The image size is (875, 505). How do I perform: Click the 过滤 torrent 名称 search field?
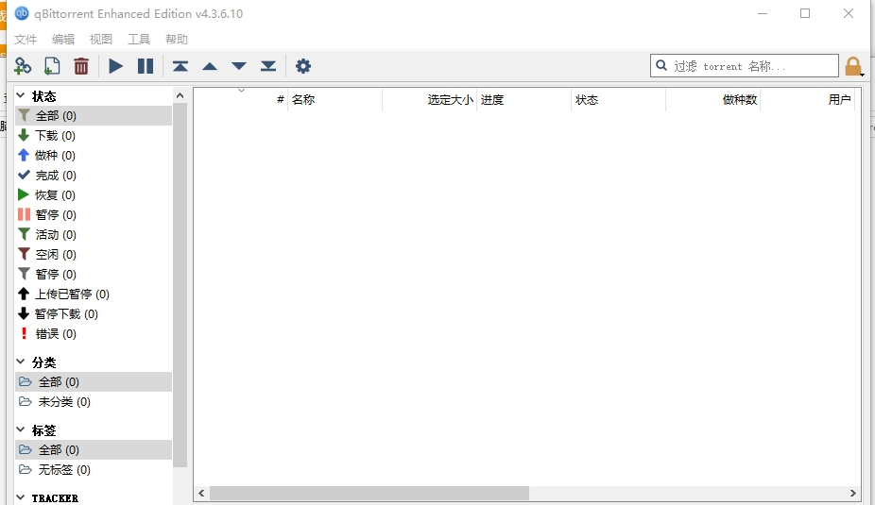tap(753, 66)
